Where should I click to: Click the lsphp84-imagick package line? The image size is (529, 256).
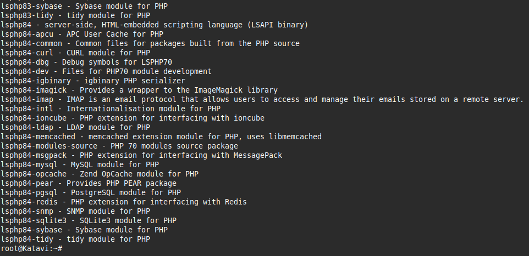click(x=139, y=90)
